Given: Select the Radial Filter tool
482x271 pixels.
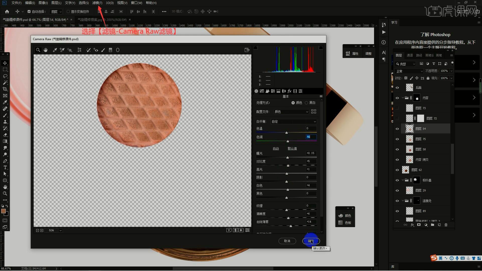Looking at the screenshot, I should click(117, 50).
